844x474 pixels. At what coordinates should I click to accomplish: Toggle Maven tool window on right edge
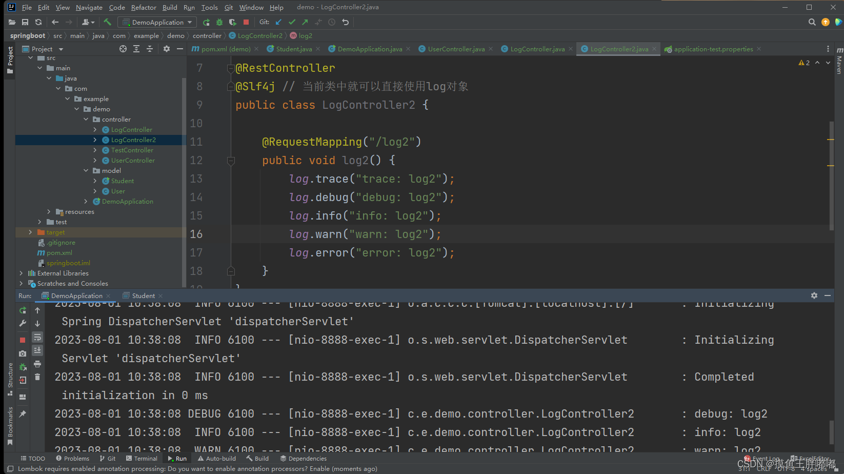[x=839, y=61]
